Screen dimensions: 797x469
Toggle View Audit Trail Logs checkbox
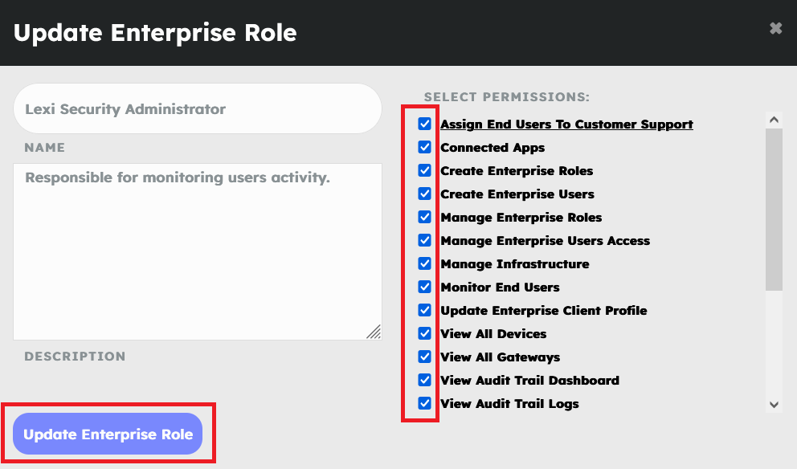pos(425,404)
